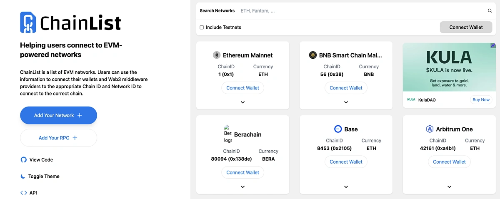This screenshot has width=500, height=199.
Task: Click the ChainList logo icon
Action: coord(28,22)
